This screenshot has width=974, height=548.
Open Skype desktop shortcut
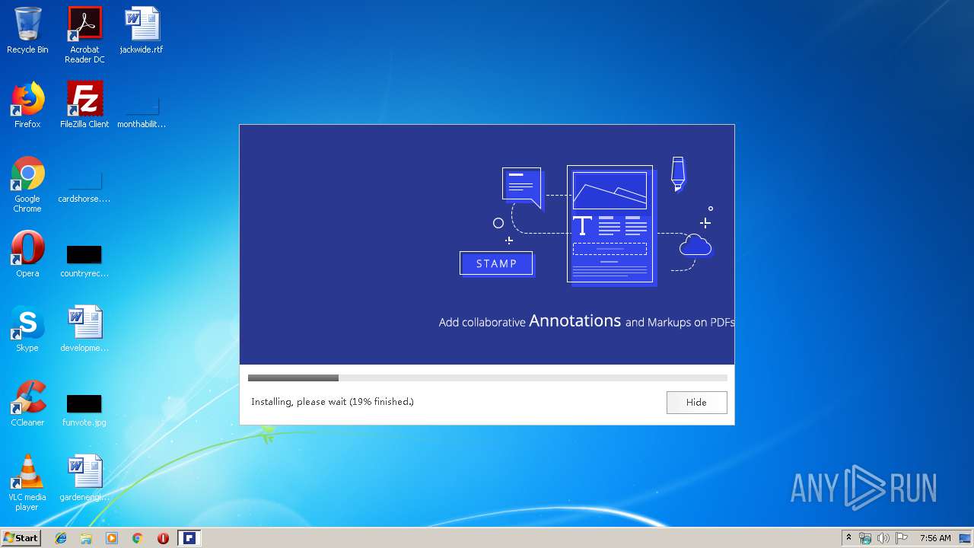(27, 329)
